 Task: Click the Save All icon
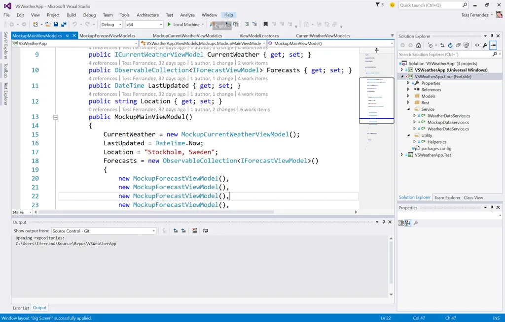click(64, 24)
